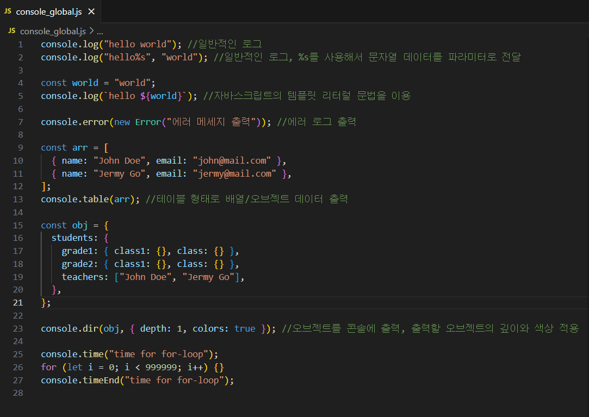Click the 'grade1' property key

coord(77,251)
